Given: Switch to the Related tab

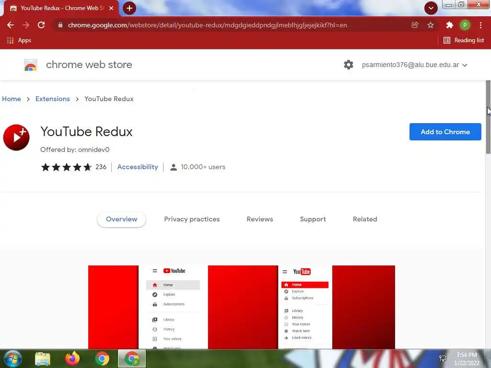Looking at the screenshot, I should (365, 219).
